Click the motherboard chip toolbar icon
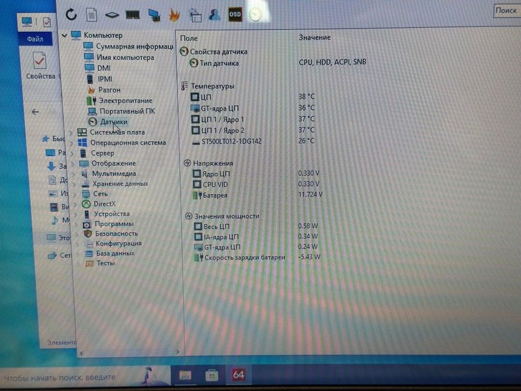 point(112,15)
